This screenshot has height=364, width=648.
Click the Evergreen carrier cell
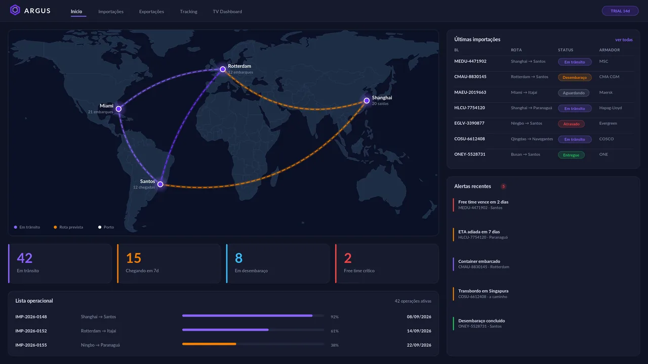tap(609, 123)
